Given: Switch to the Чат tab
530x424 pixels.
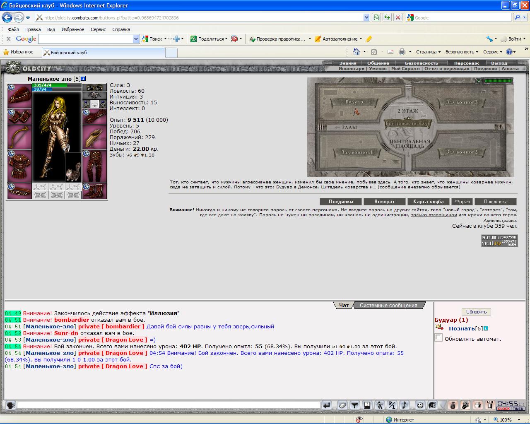Looking at the screenshot, I should click(x=344, y=305).
